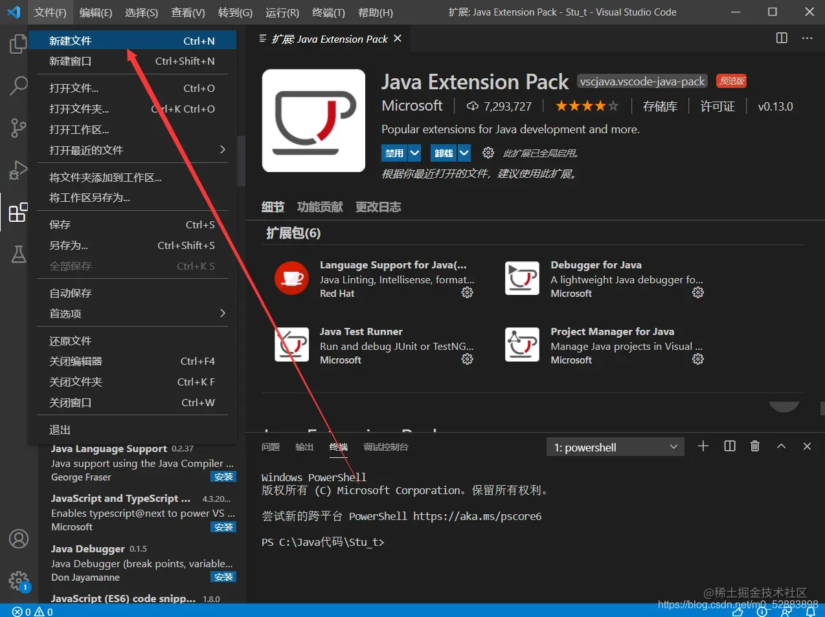Click the Java Extension Pack logo image

pyautogui.click(x=313, y=120)
